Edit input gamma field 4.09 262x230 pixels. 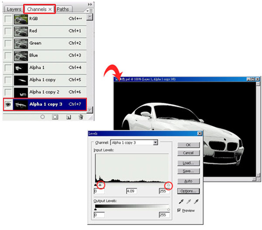[132, 191]
